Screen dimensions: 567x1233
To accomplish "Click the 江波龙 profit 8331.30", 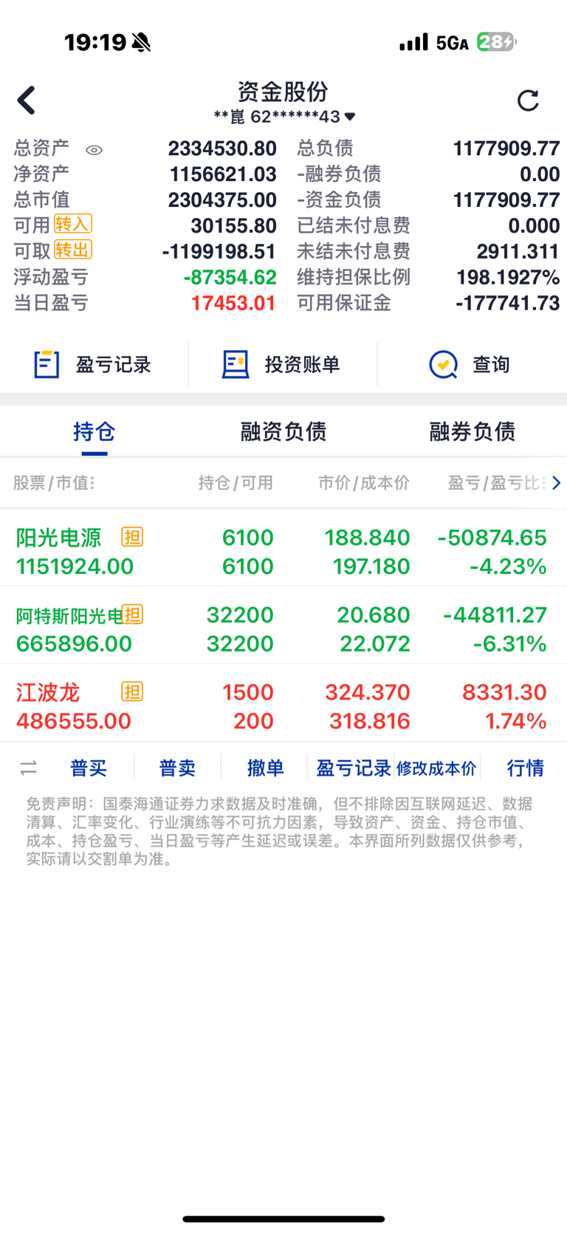I will pyautogui.click(x=504, y=692).
